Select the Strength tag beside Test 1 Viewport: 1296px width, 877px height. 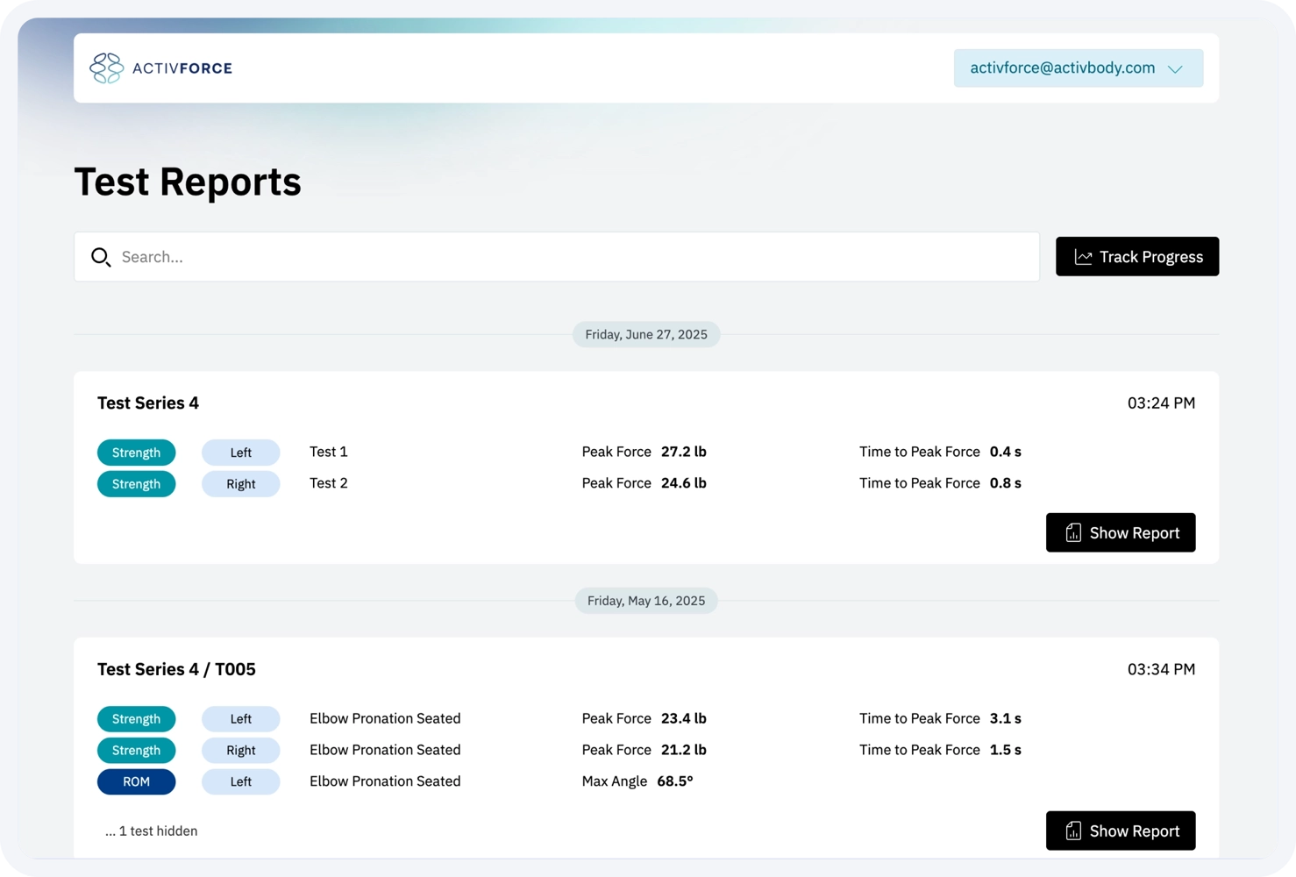tap(136, 453)
